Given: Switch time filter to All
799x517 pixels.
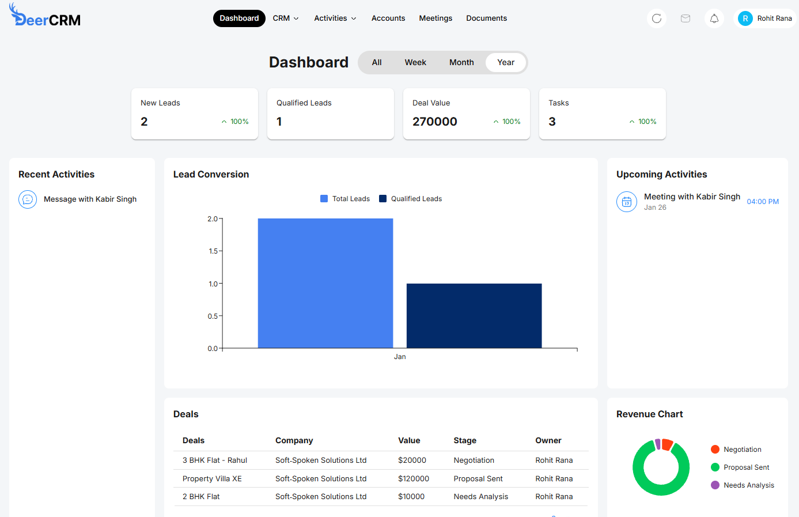Looking at the screenshot, I should (377, 62).
